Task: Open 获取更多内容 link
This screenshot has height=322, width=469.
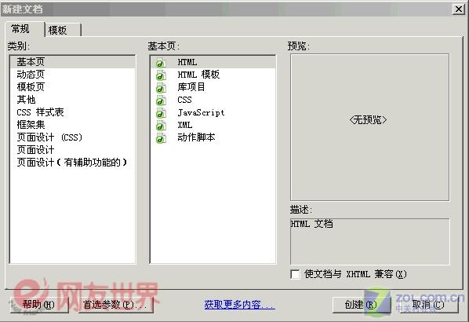Action: coord(239,305)
